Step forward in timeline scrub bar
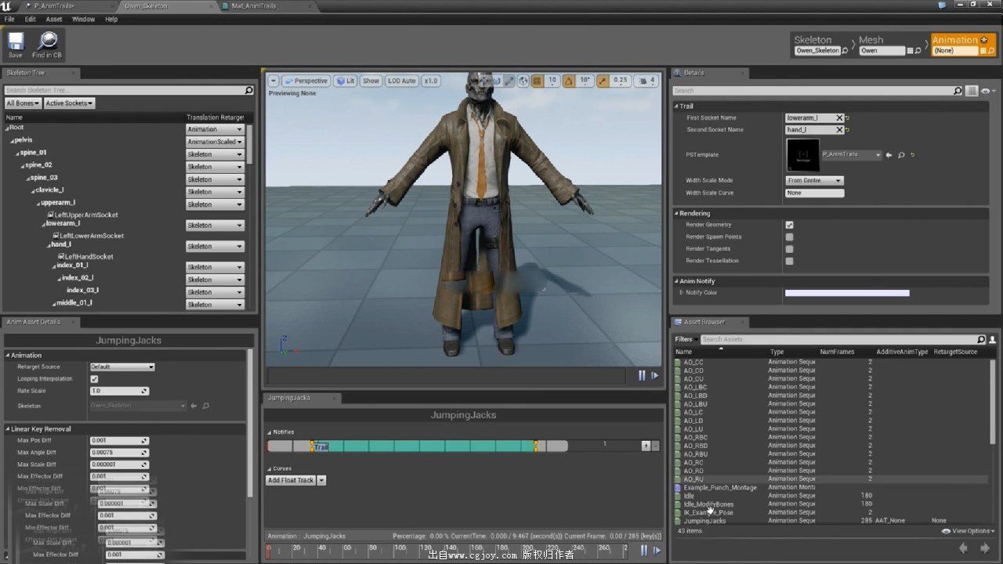This screenshot has height=564, width=1003. (657, 551)
